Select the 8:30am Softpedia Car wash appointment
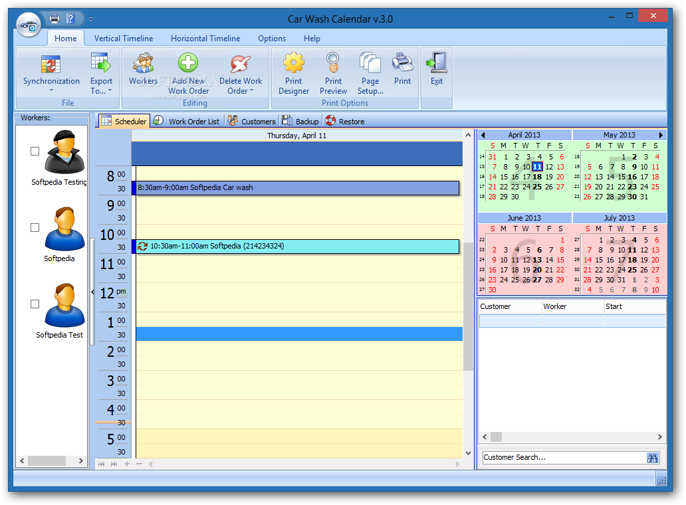 [x=296, y=187]
